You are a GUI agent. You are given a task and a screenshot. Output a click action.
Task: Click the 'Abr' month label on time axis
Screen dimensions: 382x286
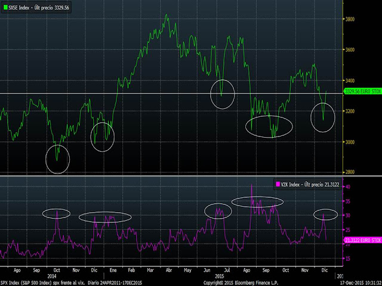pyautogui.click(x=169, y=270)
